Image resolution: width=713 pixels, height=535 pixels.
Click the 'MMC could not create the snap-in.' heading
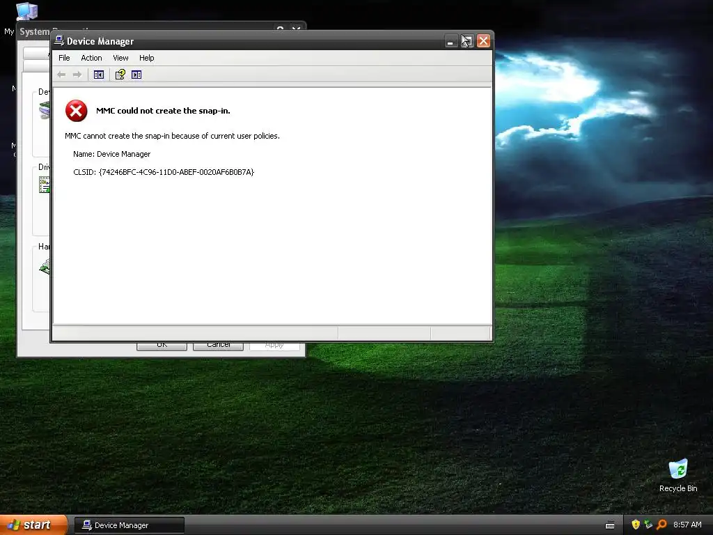tap(163, 111)
